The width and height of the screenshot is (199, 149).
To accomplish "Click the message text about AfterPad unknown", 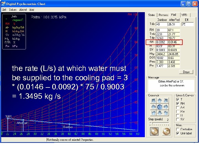I will pyautogui.click(x=171, y=83).
